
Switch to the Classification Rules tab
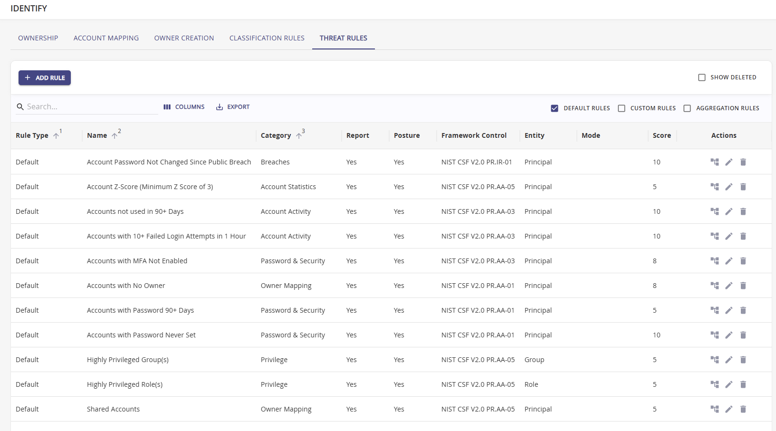click(267, 38)
